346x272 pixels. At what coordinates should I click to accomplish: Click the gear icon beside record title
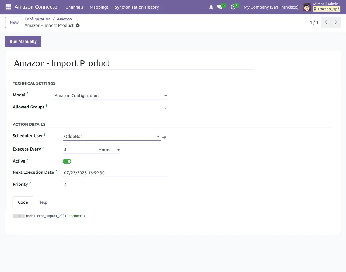pyautogui.click(x=78, y=25)
